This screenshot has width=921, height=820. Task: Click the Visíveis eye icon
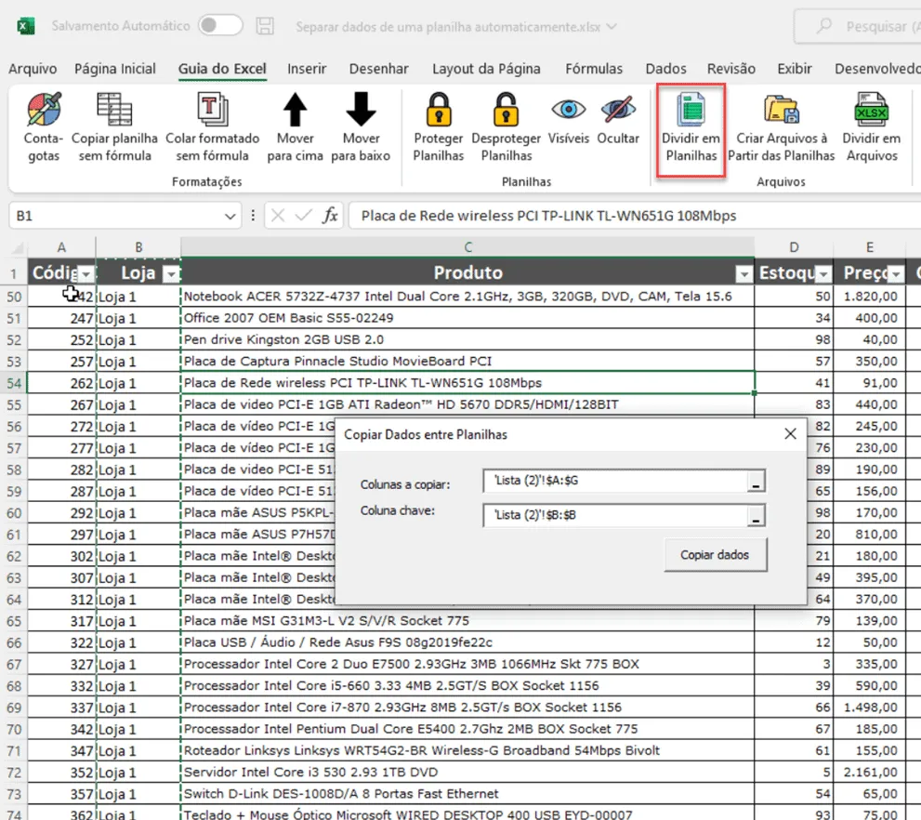tap(568, 110)
